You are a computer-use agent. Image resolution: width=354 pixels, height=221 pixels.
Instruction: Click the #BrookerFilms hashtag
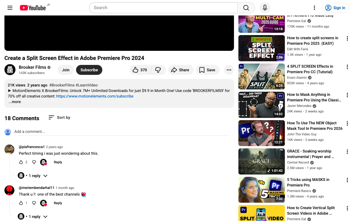62,85
